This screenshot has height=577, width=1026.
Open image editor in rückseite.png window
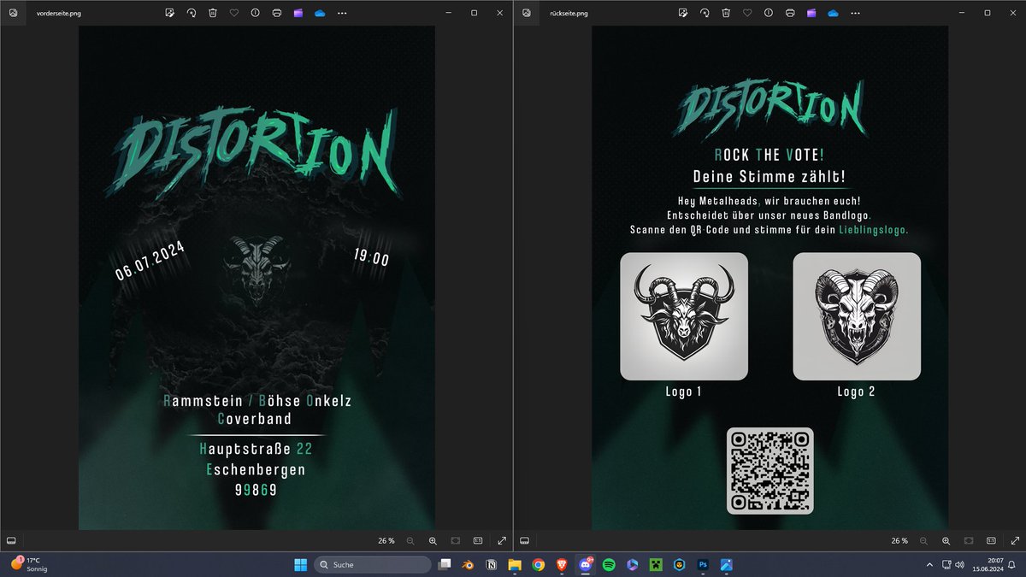(683, 14)
